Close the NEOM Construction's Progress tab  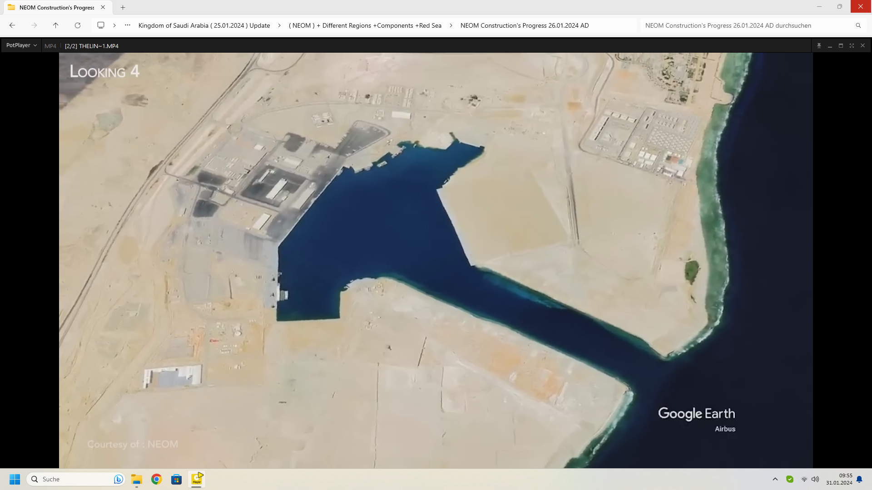[x=103, y=7]
